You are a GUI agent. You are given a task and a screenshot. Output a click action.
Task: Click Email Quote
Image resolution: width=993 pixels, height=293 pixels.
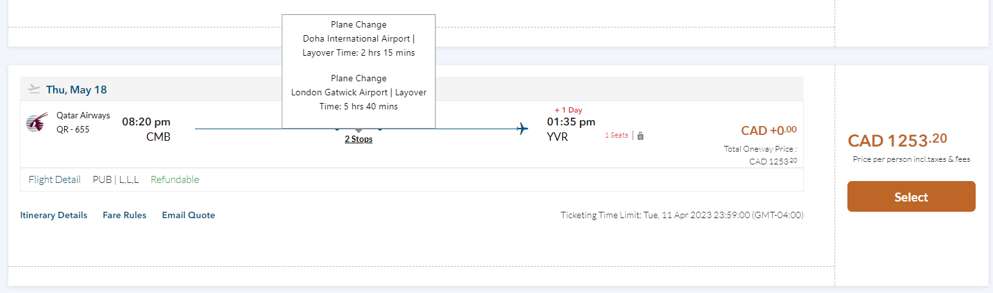[x=189, y=216]
